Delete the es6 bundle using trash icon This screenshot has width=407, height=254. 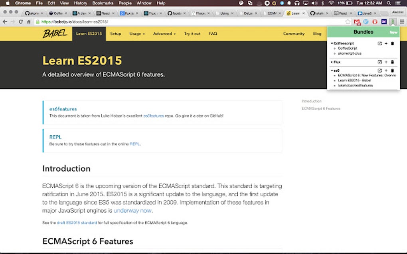click(392, 70)
